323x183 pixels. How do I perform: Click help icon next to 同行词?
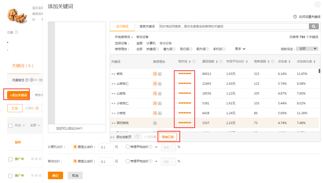point(191,49)
